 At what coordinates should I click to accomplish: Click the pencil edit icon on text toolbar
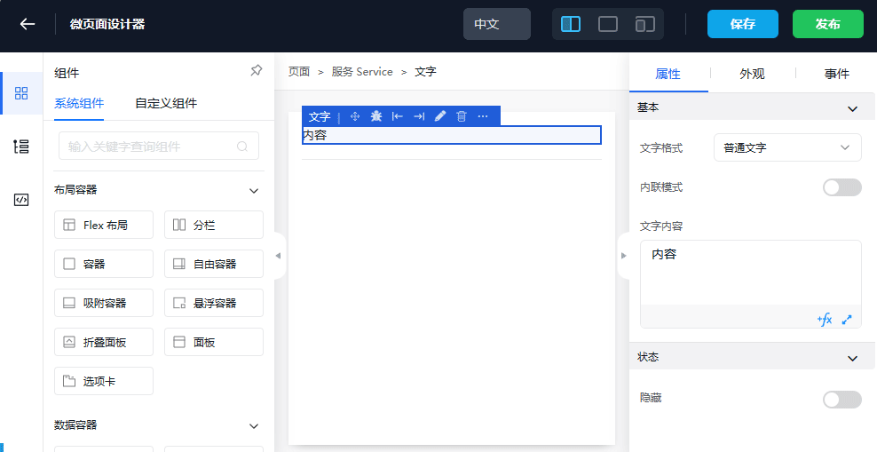[440, 116]
